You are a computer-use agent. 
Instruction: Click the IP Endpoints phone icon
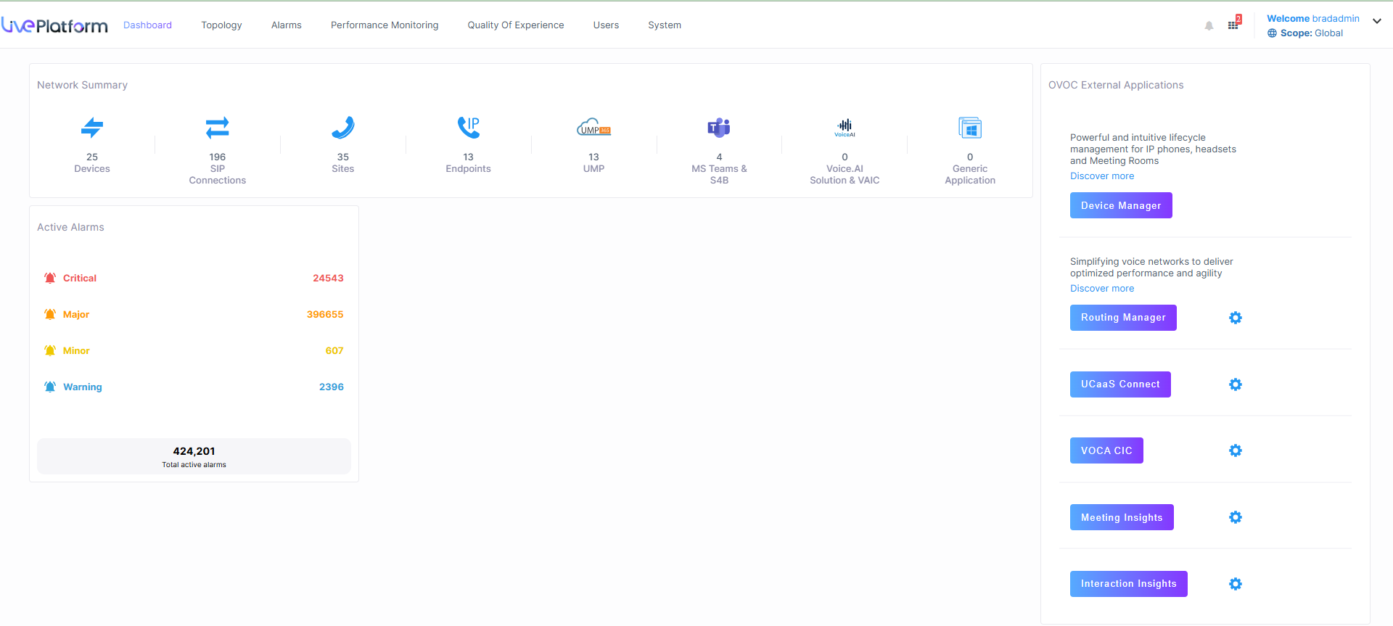[x=468, y=128]
